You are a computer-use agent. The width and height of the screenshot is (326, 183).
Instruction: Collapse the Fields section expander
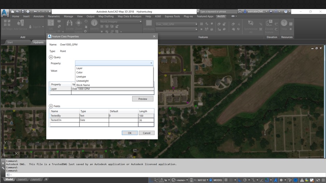[51, 106]
